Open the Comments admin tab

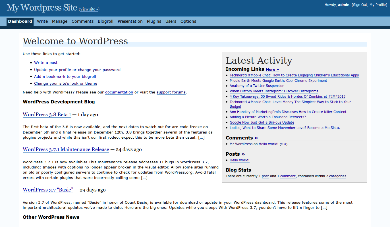pyautogui.click(x=82, y=21)
